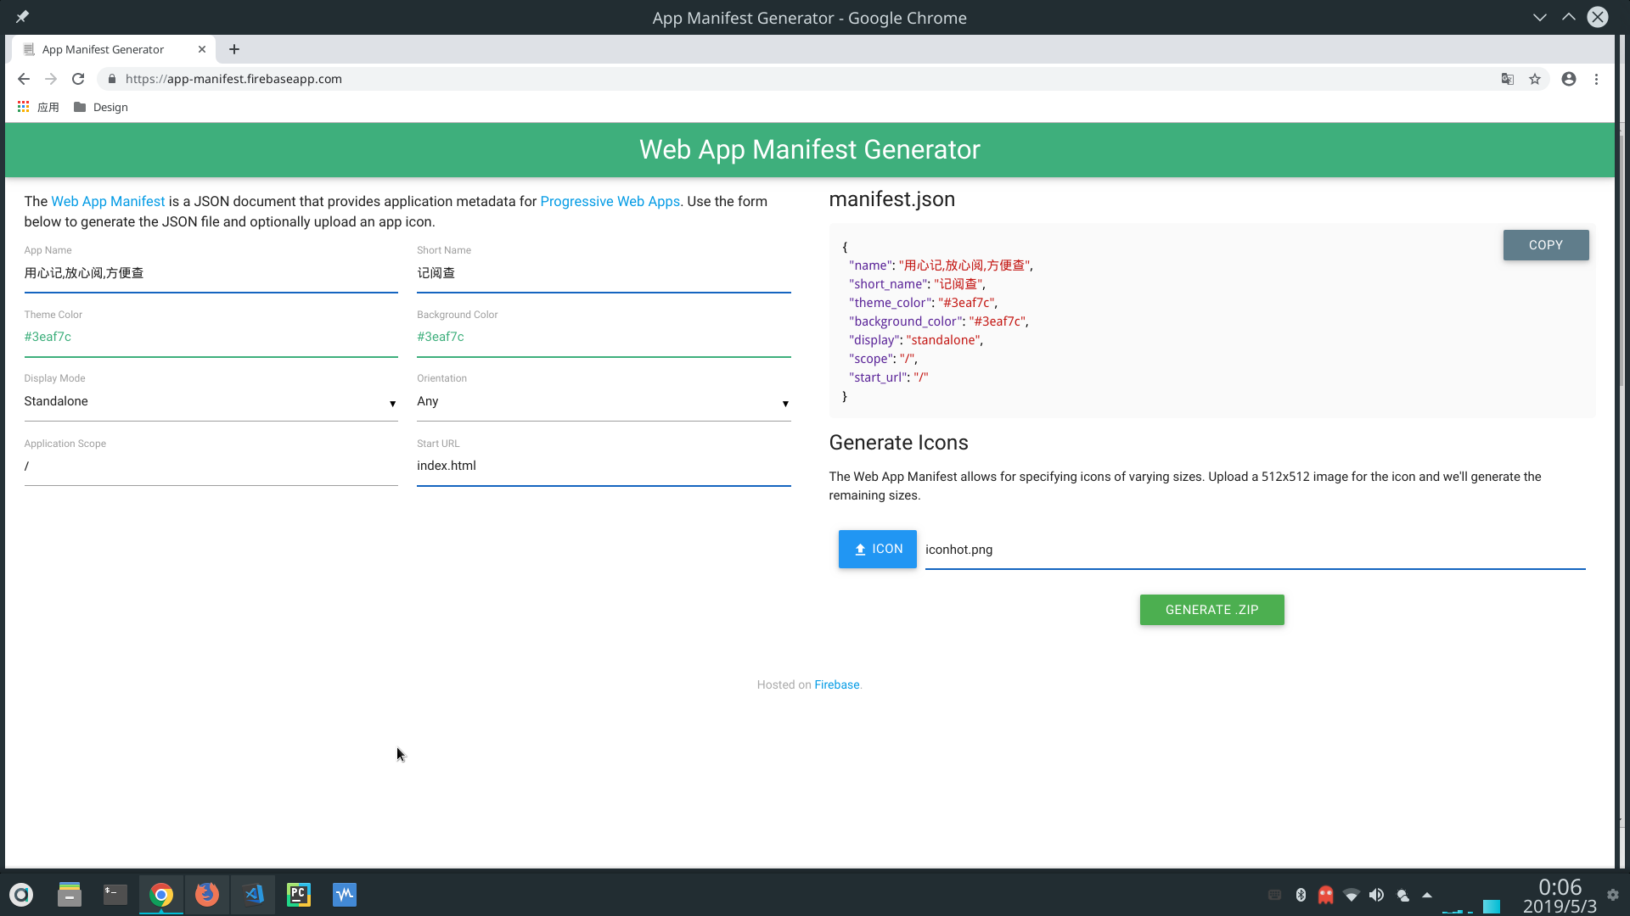Click the Firebase link at page bottom
The height and width of the screenshot is (916, 1630).
click(836, 684)
